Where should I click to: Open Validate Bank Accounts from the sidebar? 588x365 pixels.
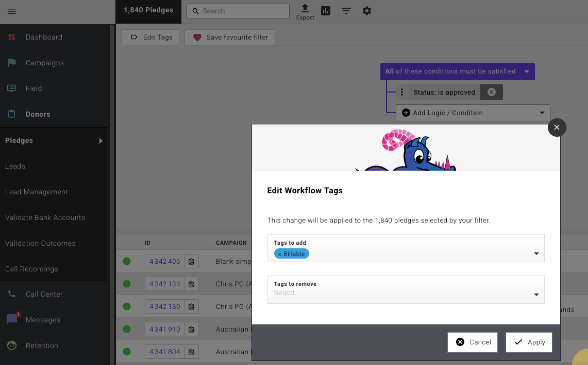pos(45,217)
